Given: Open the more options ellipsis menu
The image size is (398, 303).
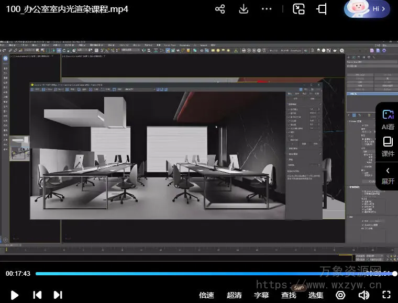Looking at the screenshot, I should click(267, 9).
